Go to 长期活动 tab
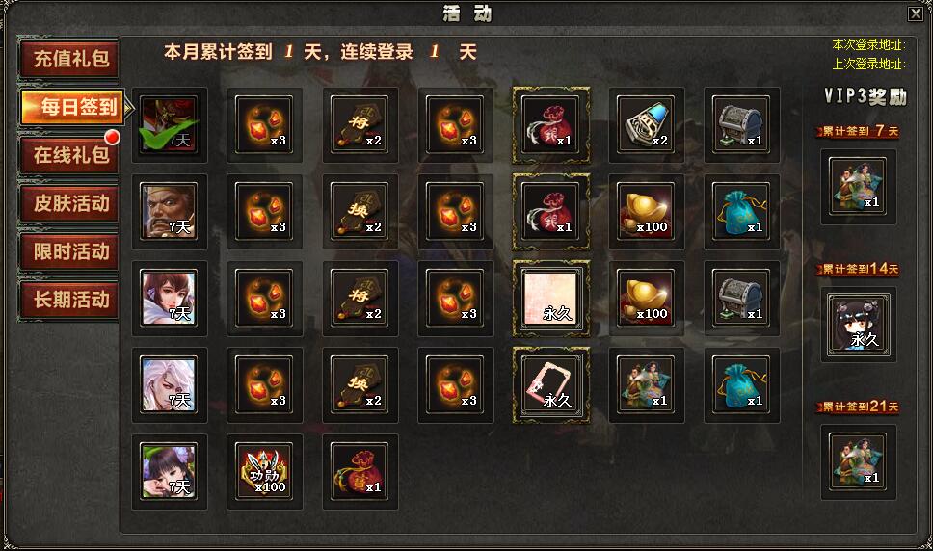This screenshot has height=551, width=933. 70,300
